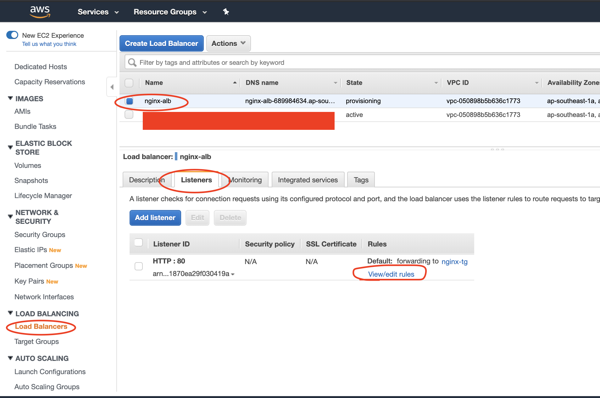Select all load balancers header checkbox
Screen dimensions: 600x398
click(x=129, y=83)
